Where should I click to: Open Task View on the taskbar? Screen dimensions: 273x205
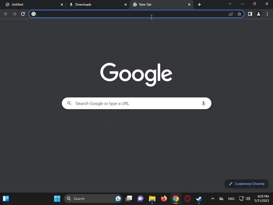129,199
